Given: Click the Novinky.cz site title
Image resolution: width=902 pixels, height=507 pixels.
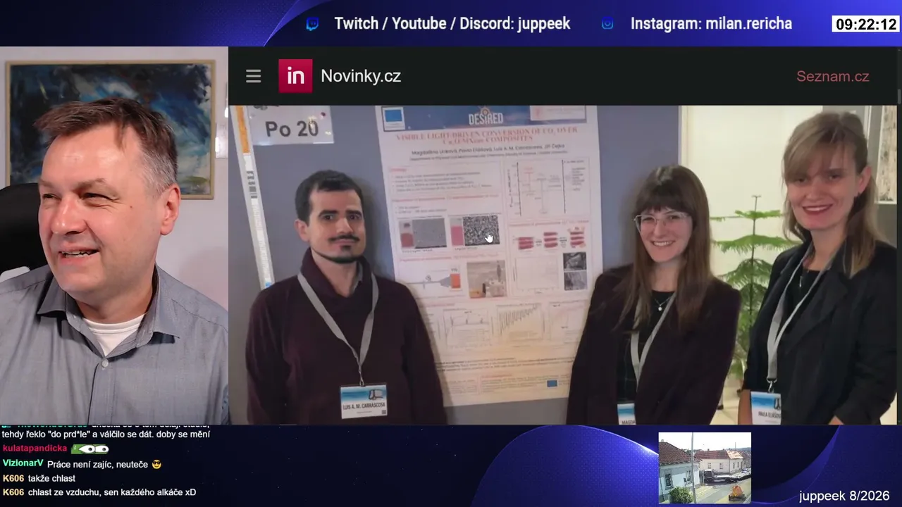Looking at the screenshot, I should click(361, 76).
